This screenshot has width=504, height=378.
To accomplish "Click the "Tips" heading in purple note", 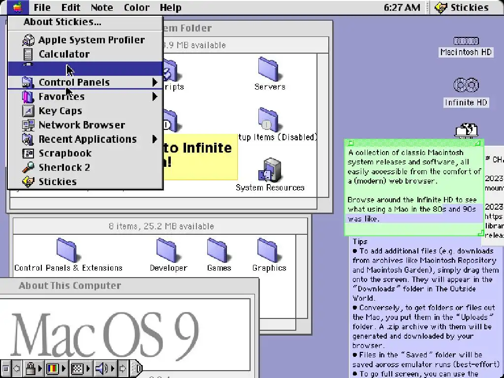I will (360, 241).
